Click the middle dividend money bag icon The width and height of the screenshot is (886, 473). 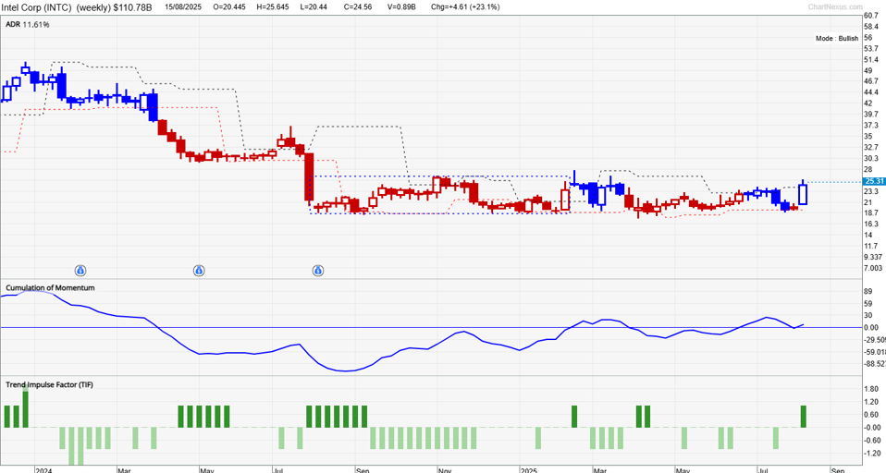(199, 271)
